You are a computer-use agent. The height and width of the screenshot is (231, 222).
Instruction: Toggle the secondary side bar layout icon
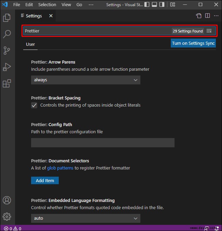click(x=162, y=4)
